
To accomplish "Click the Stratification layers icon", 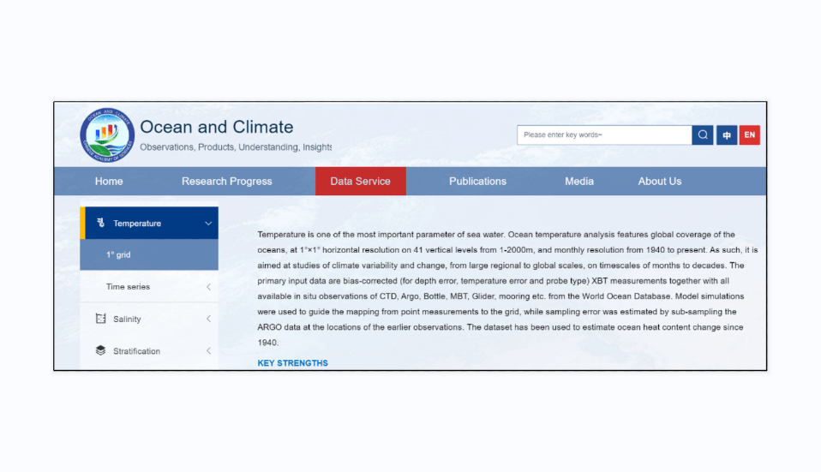I will tap(100, 350).
